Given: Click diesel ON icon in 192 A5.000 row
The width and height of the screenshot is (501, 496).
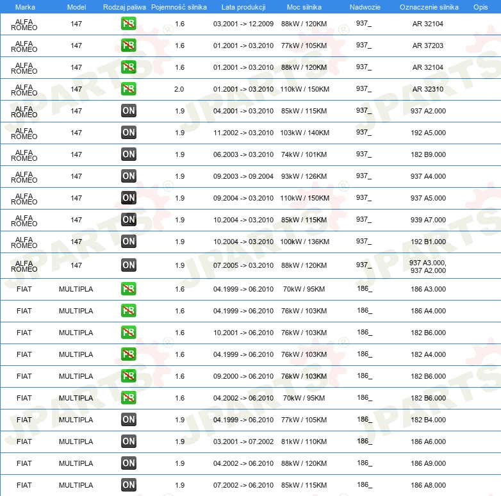Looking at the screenshot, I should pyautogui.click(x=128, y=132).
